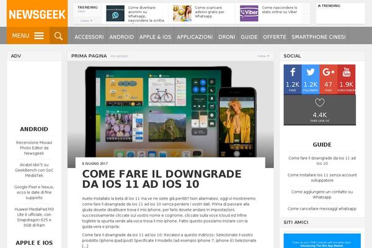Open 'Google Pixel e Nexus' support dates link
This screenshot has width=372, height=248.
point(34,192)
